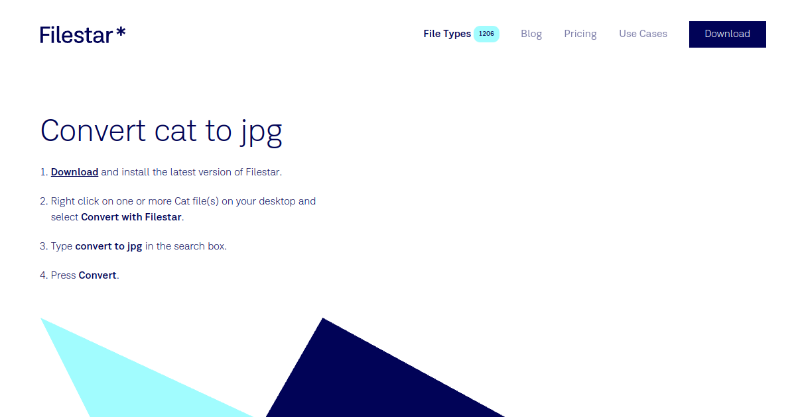Click the bold 'Convert' text in step 4
This screenshot has width=796, height=417.
click(x=98, y=275)
